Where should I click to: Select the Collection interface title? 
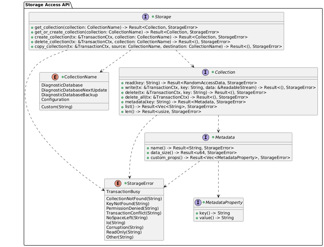pos(225,72)
